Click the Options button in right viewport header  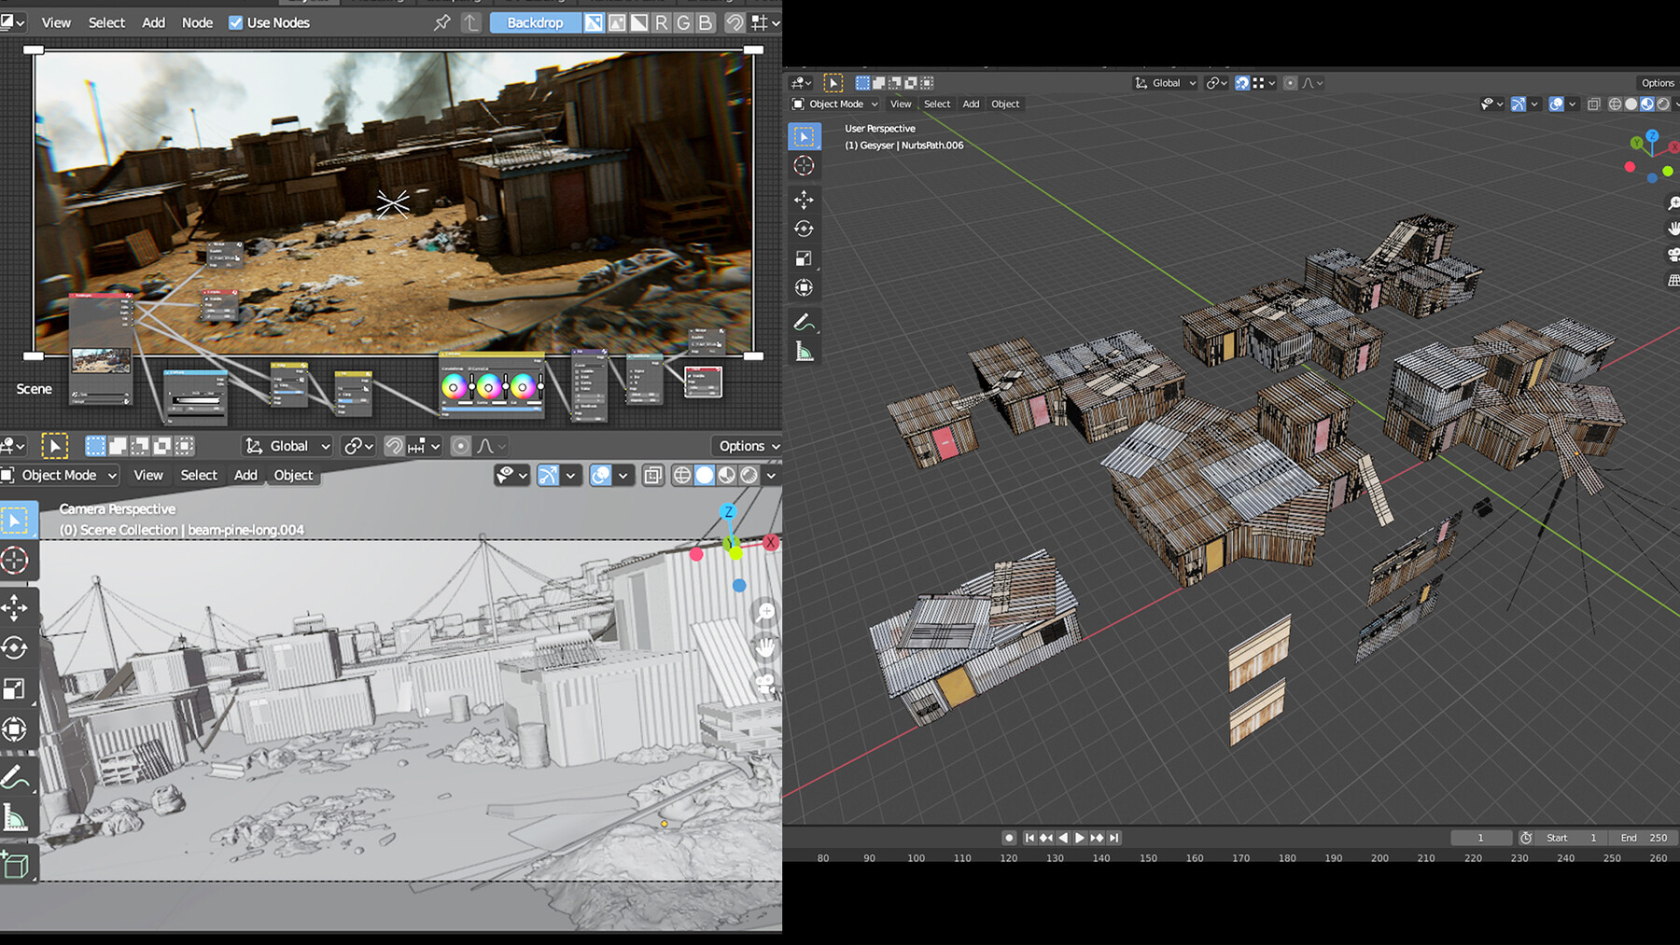click(x=1657, y=83)
